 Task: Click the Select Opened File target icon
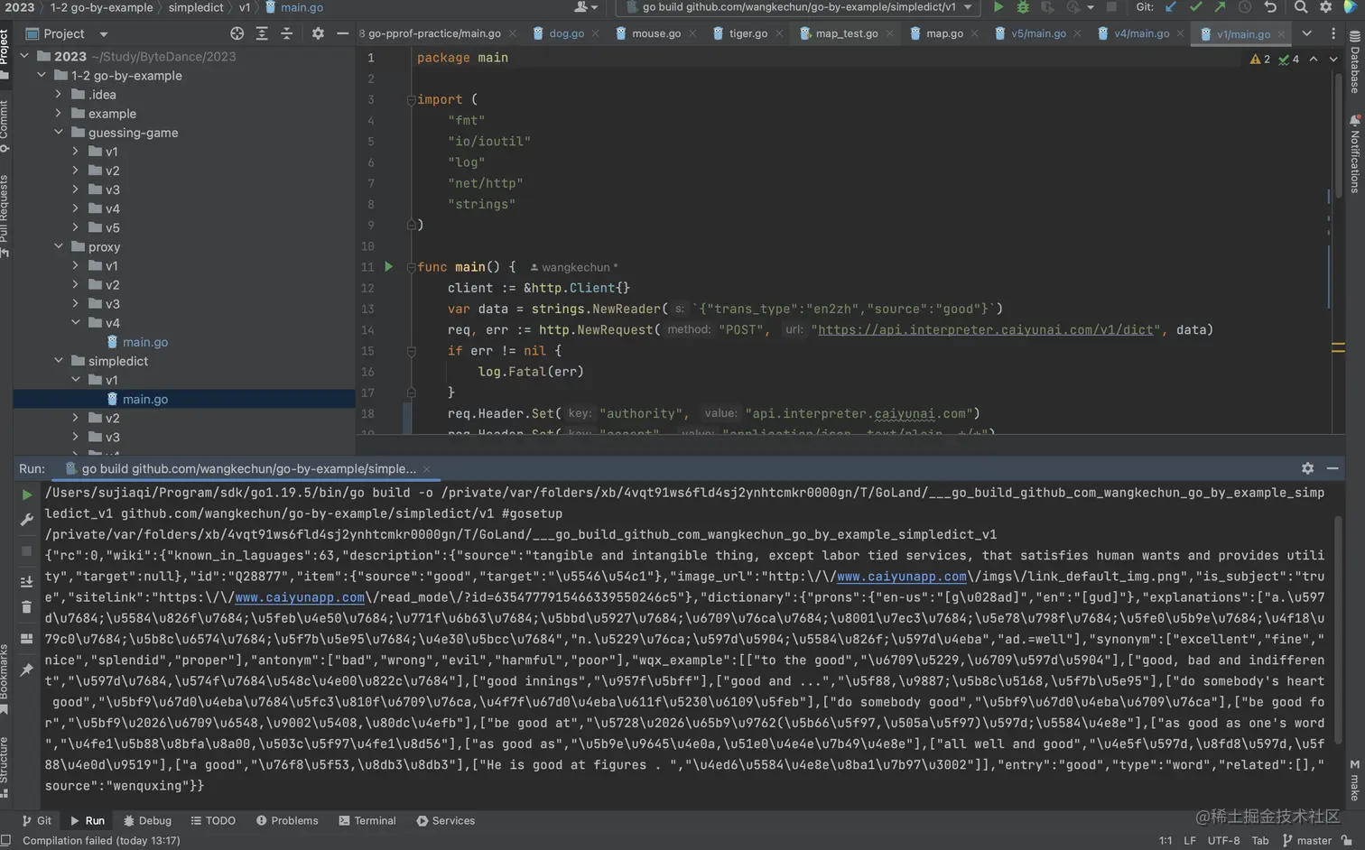pyautogui.click(x=237, y=33)
